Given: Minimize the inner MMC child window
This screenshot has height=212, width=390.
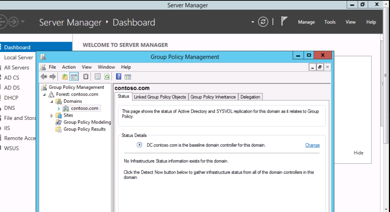Looking at the screenshot, I should pyautogui.click(x=313, y=67).
